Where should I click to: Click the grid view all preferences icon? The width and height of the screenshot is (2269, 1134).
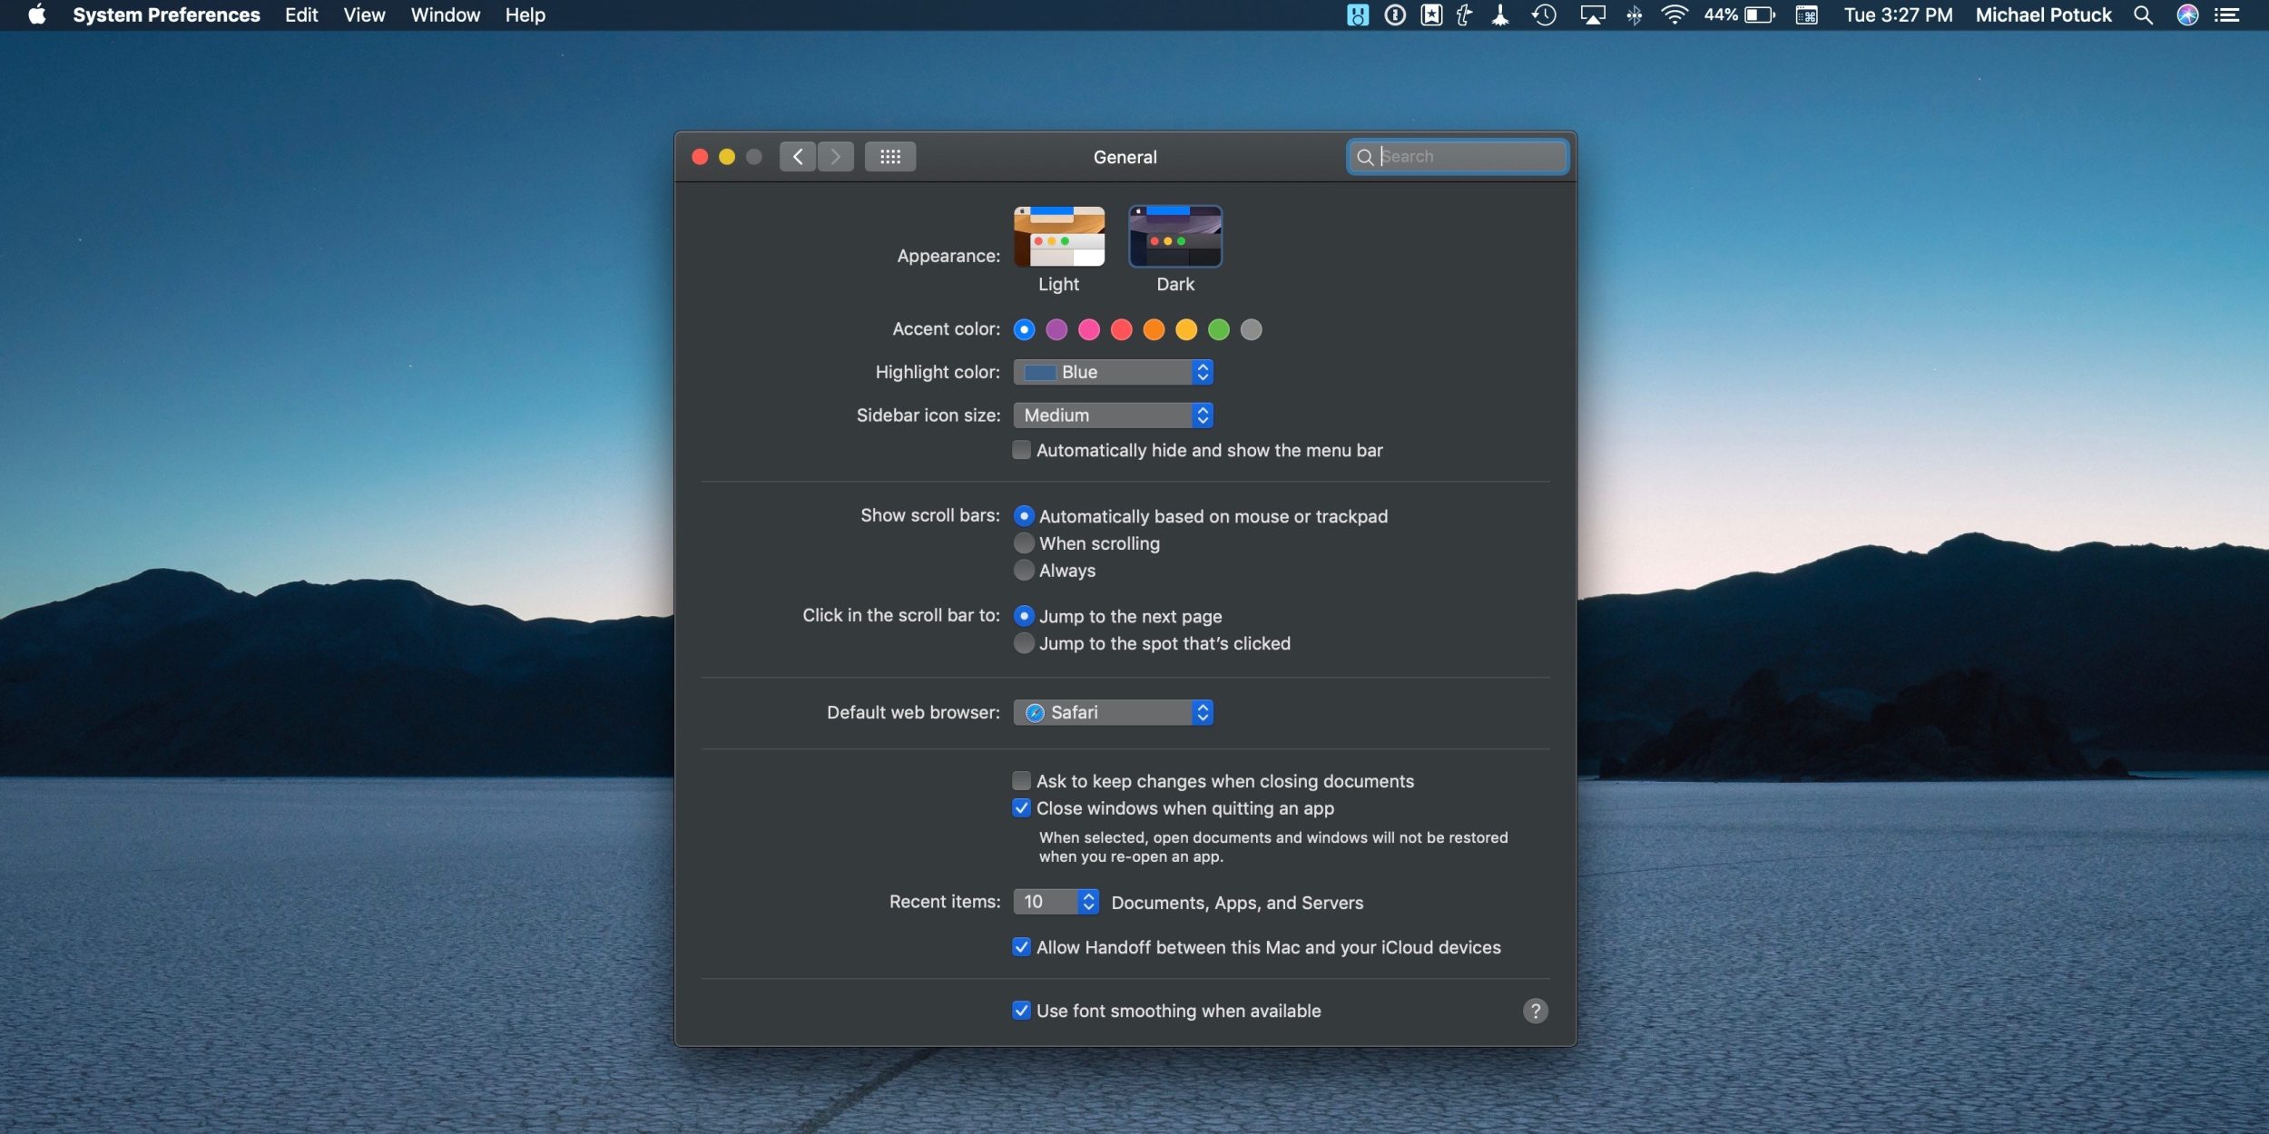pos(890,156)
